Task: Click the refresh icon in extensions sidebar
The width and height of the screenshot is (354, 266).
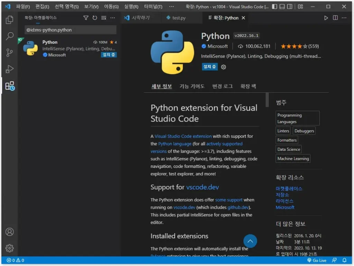Action: (x=95, y=18)
